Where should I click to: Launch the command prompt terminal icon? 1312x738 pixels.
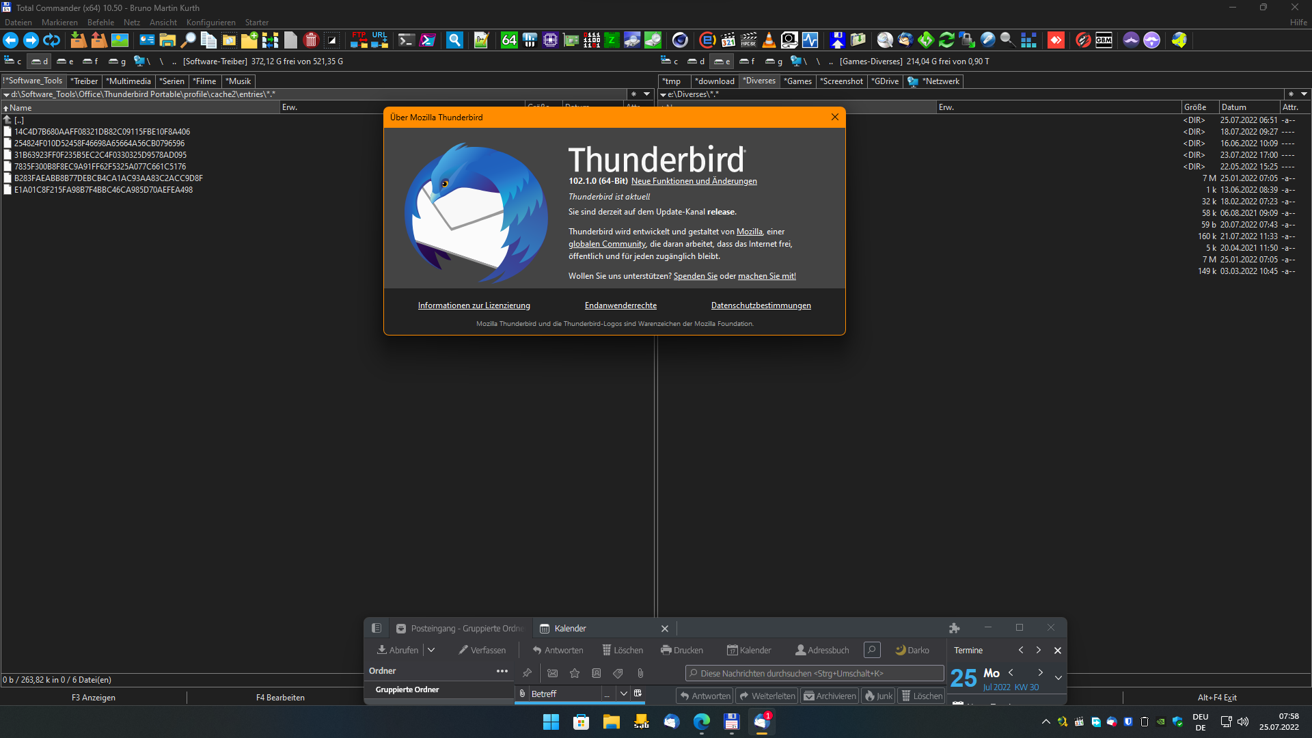pos(407,40)
